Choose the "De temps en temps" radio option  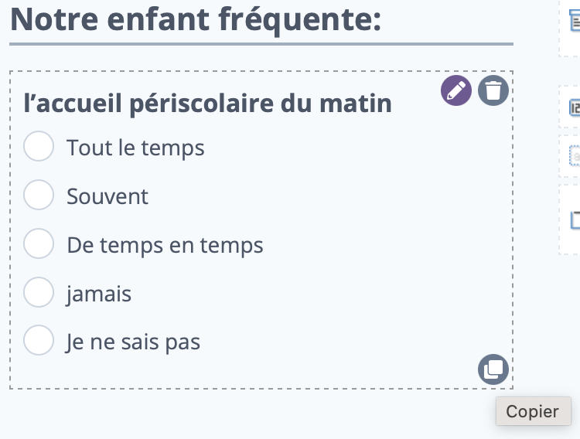[39, 243]
